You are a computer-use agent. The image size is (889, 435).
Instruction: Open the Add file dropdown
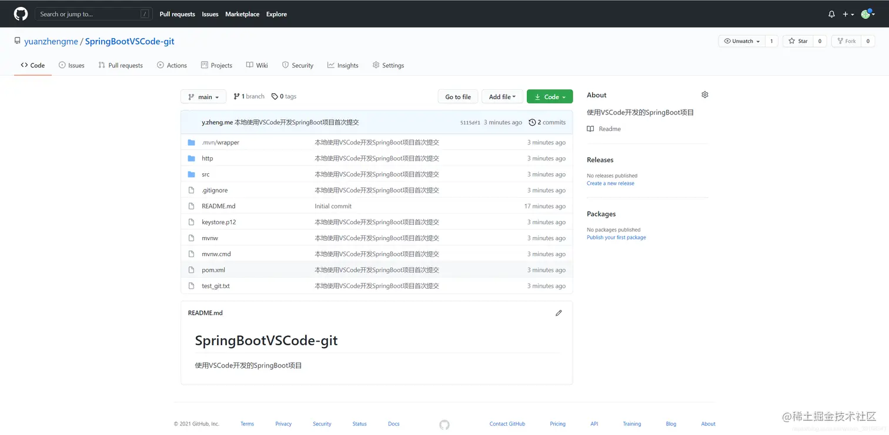[502, 97]
